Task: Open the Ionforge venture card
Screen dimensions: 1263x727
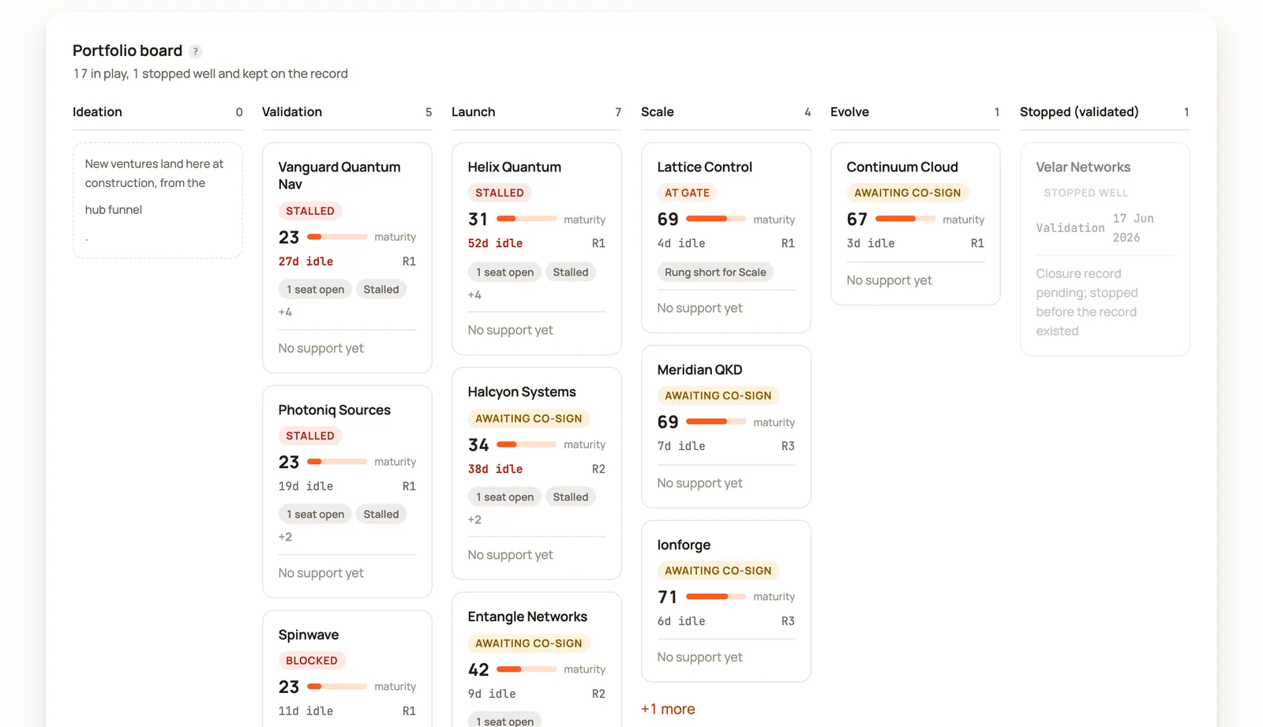Action: pos(726,601)
